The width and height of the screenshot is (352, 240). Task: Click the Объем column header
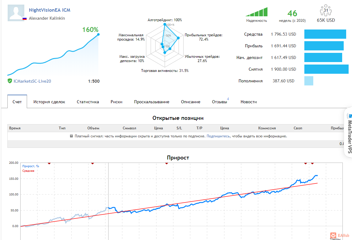93,128
